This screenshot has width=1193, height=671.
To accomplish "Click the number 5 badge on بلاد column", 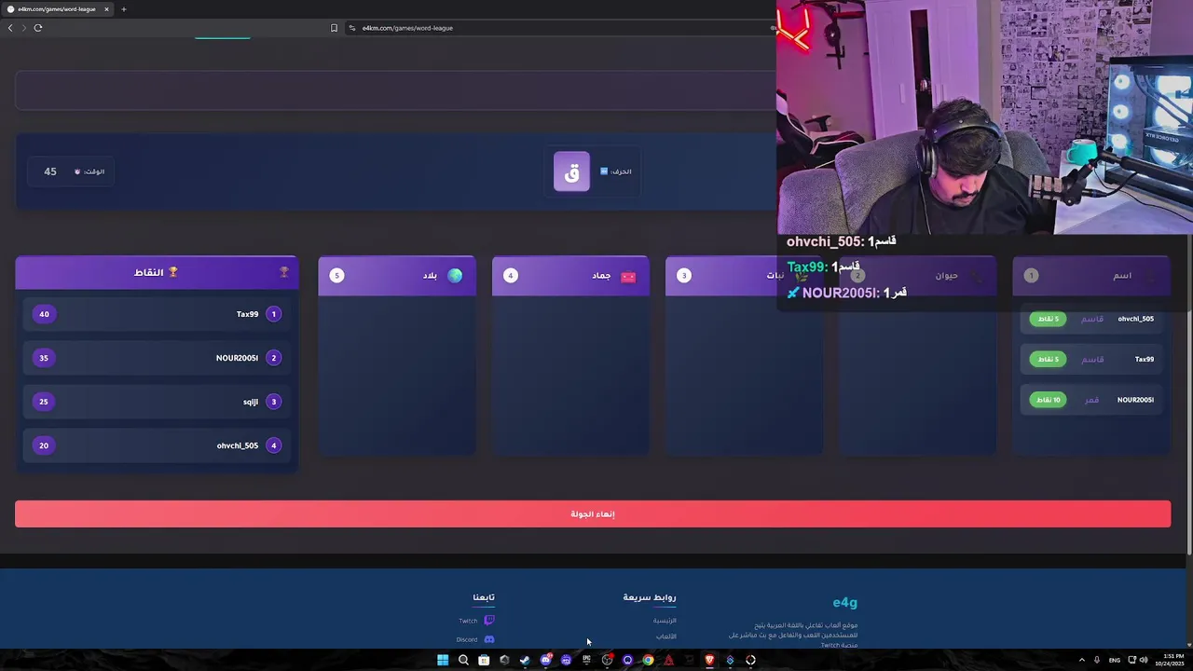I will [x=337, y=276].
